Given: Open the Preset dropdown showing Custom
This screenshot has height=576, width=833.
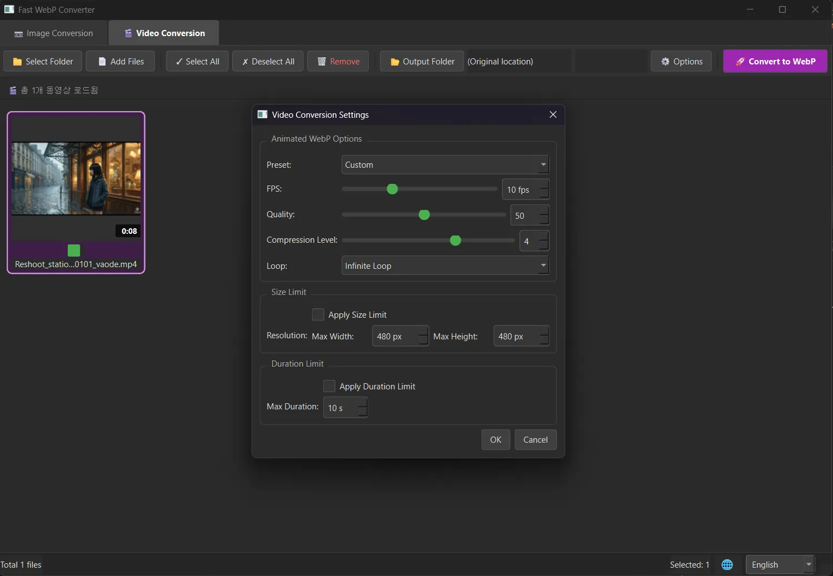Looking at the screenshot, I should click(x=444, y=164).
